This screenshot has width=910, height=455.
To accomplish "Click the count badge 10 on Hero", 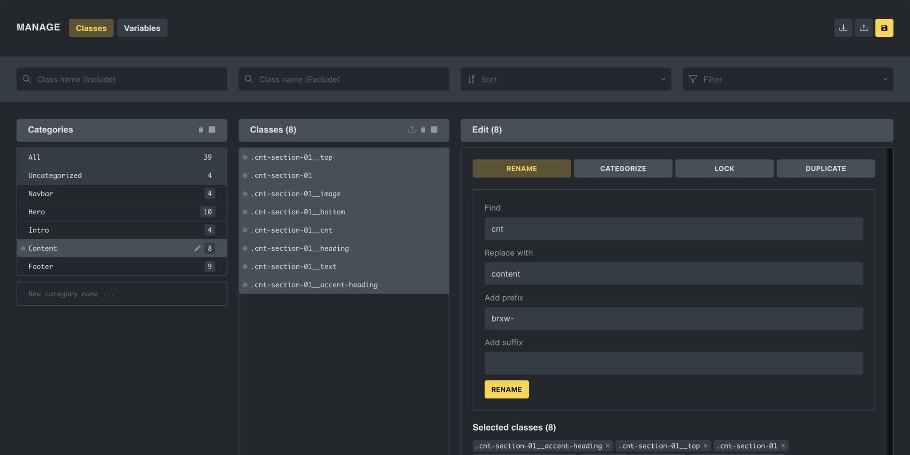I will (208, 212).
